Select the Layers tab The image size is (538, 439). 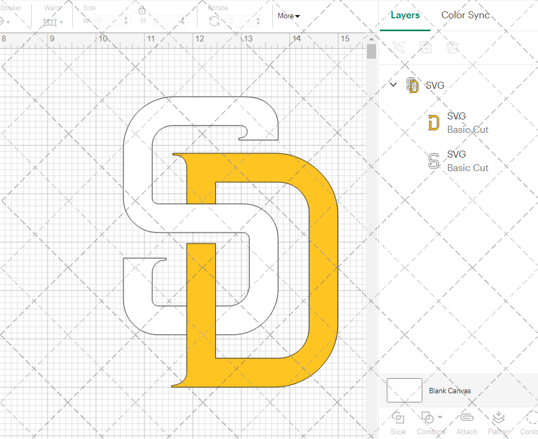[x=405, y=15]
